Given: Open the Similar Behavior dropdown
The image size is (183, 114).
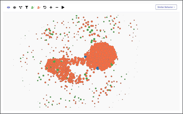Looking at the screenshot, I should click(x=166, y=7).
